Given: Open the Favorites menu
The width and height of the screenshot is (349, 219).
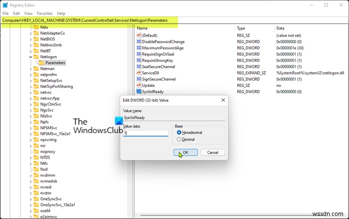Looking at the screenshot, I should click(45, 13).
